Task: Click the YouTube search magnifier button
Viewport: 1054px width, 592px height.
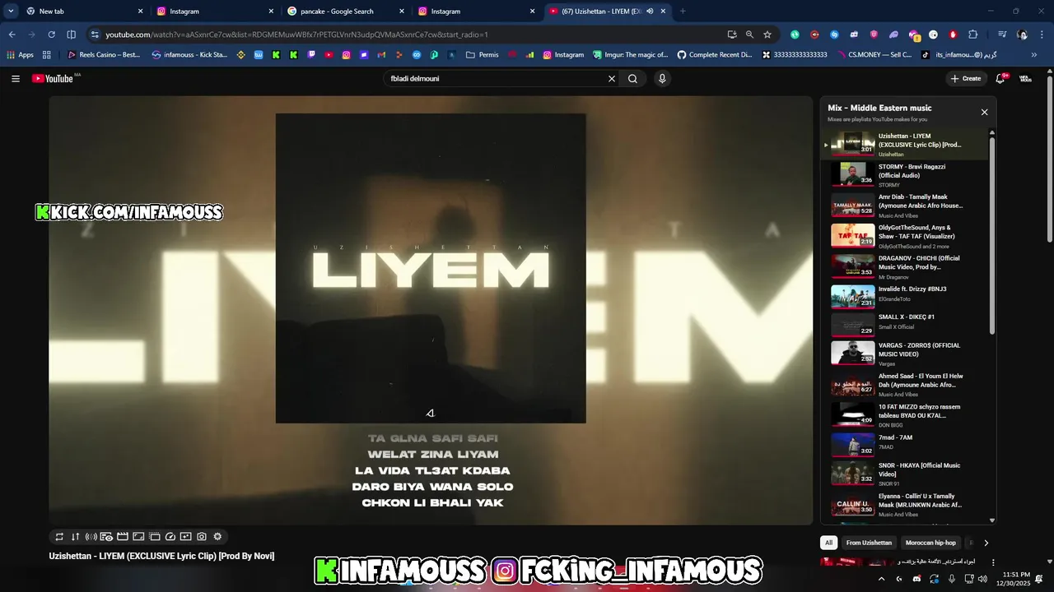Action: click(x=632, y=79)
